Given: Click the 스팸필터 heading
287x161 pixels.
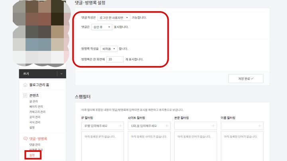Looking at the screenshot, I should click(83, 97).
